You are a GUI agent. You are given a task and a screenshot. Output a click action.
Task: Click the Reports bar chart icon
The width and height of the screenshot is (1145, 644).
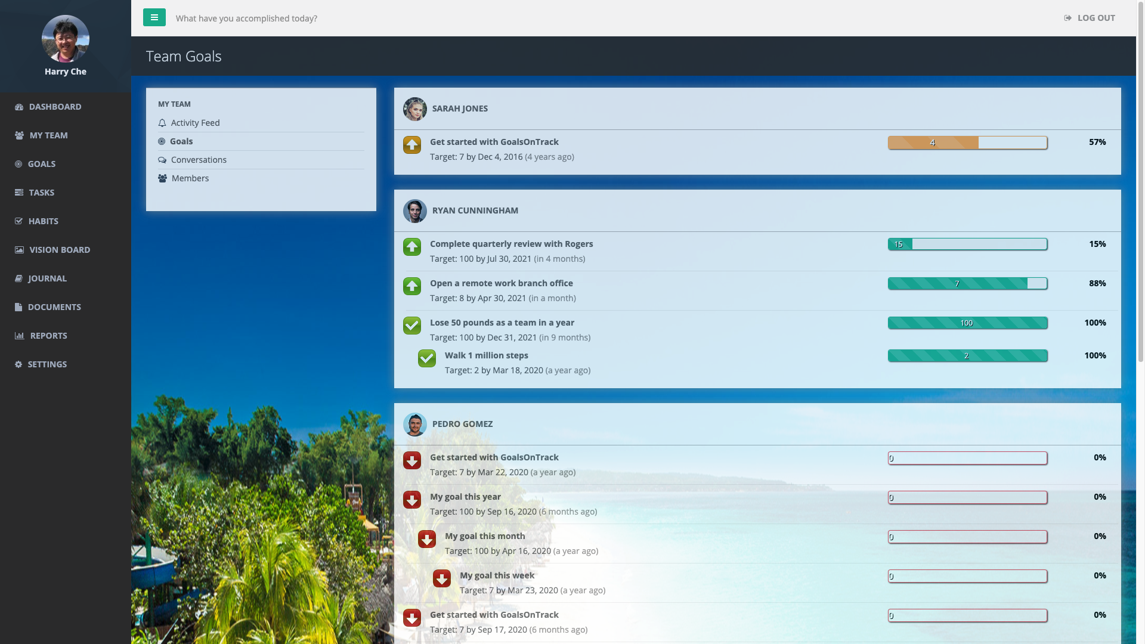(19, 336)
